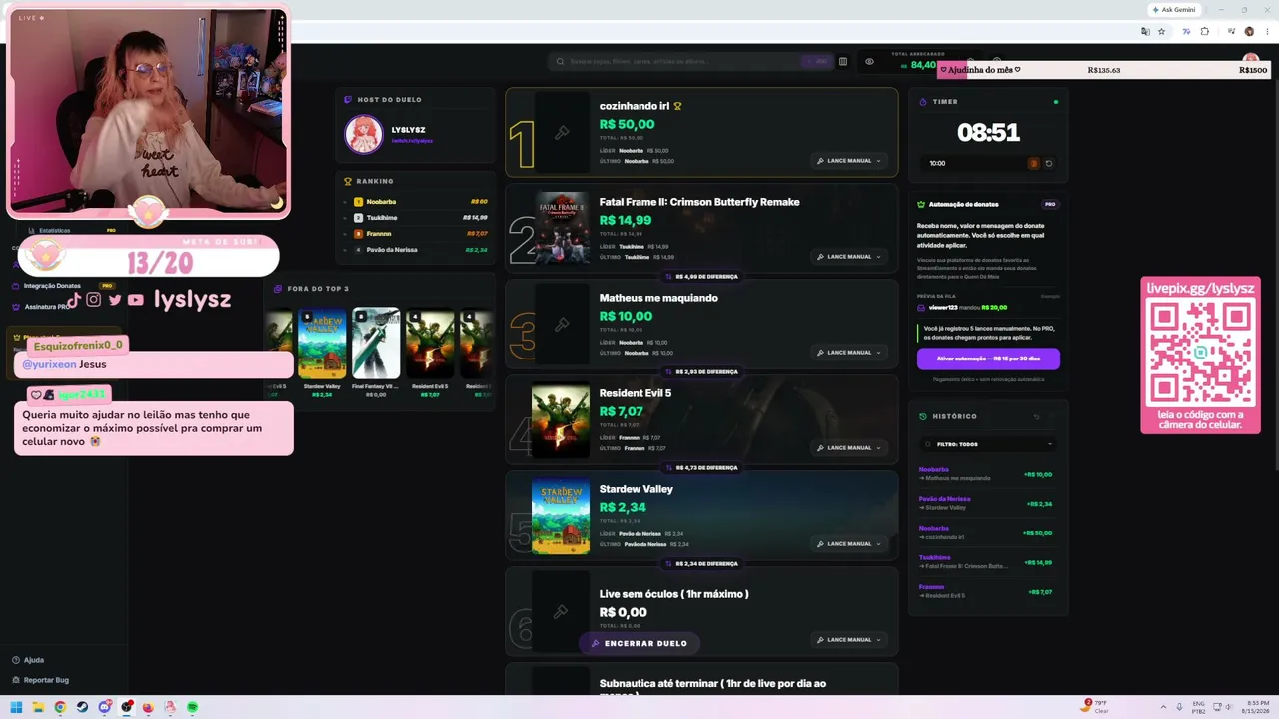1279x719 pixels.
Task: Click the weather widget on the taskbar
Action: (x=1096, y=707)
